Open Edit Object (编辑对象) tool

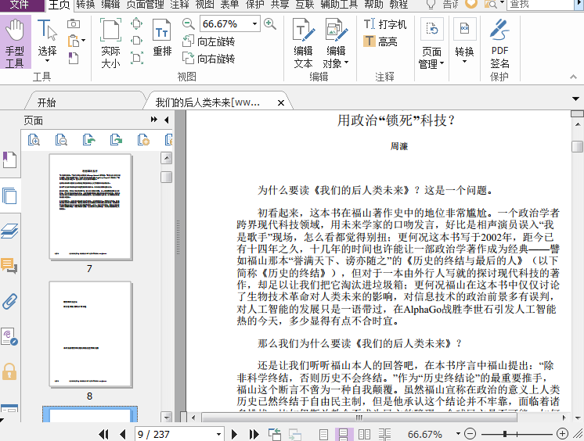point(336,43)
